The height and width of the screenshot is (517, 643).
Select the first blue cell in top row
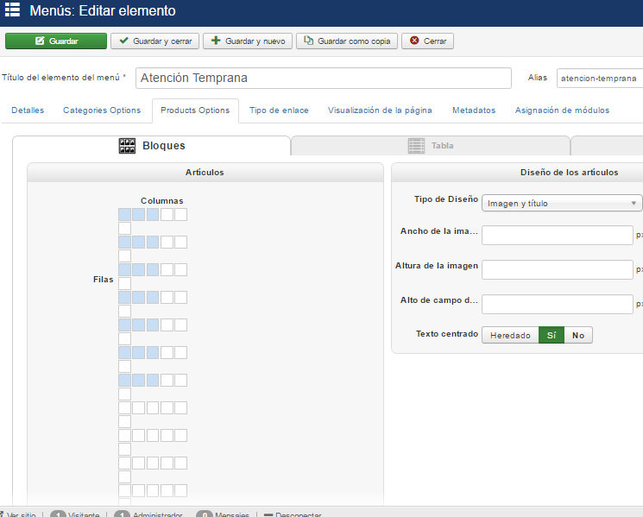[124, 214]
